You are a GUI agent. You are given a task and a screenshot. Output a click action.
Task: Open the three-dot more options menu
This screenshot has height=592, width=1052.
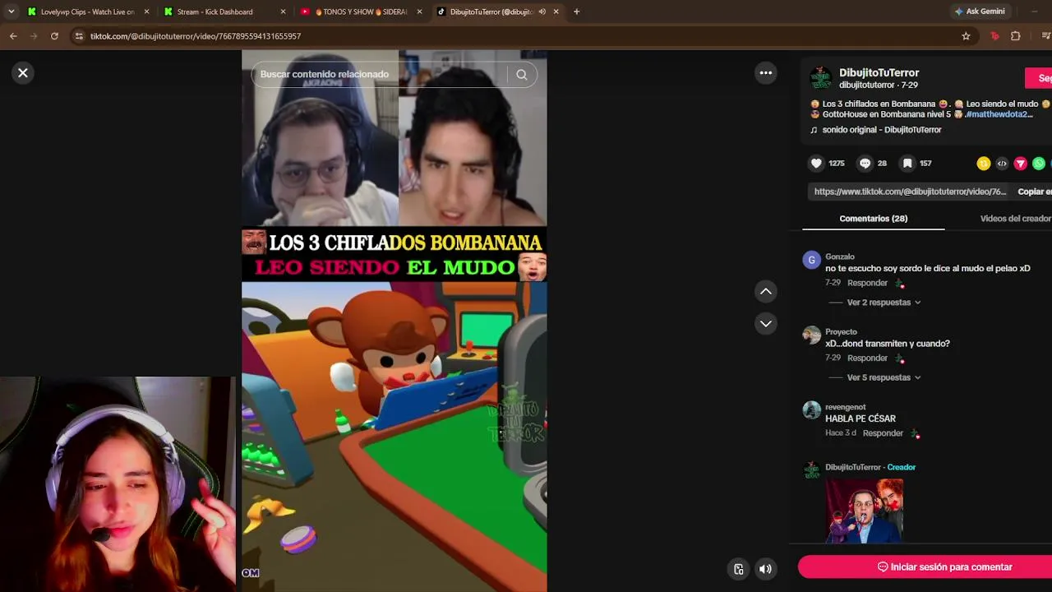coord(766,73)
